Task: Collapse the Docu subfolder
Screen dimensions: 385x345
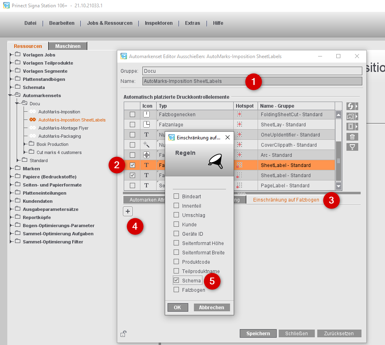Action: pyautogui.click(x=17, y=103)
